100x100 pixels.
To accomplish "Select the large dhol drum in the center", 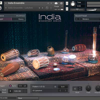I will 40,63.
